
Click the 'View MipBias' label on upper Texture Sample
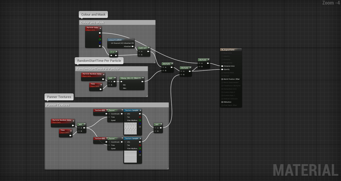point(132,120)
